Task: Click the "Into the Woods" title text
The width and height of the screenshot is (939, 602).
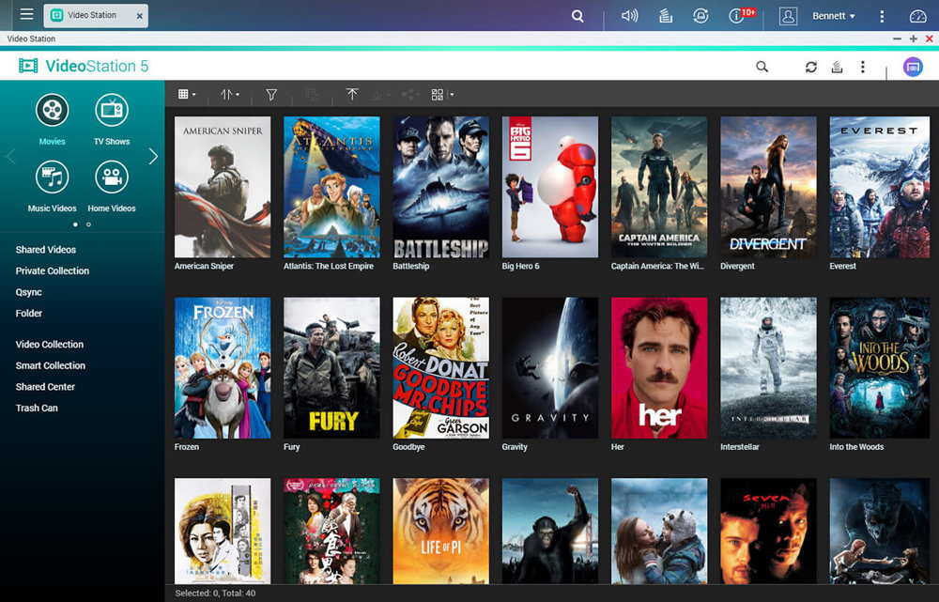Action: 856,447
